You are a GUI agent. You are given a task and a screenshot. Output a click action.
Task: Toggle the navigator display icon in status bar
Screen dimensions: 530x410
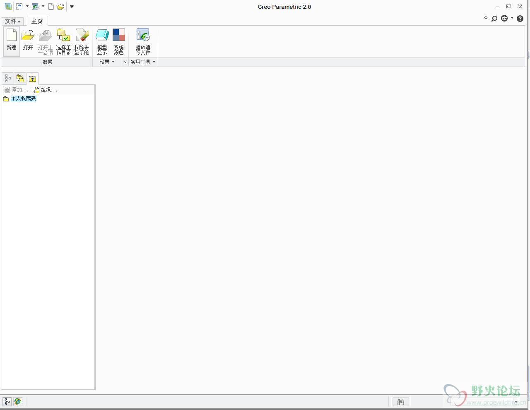[7, 402]
